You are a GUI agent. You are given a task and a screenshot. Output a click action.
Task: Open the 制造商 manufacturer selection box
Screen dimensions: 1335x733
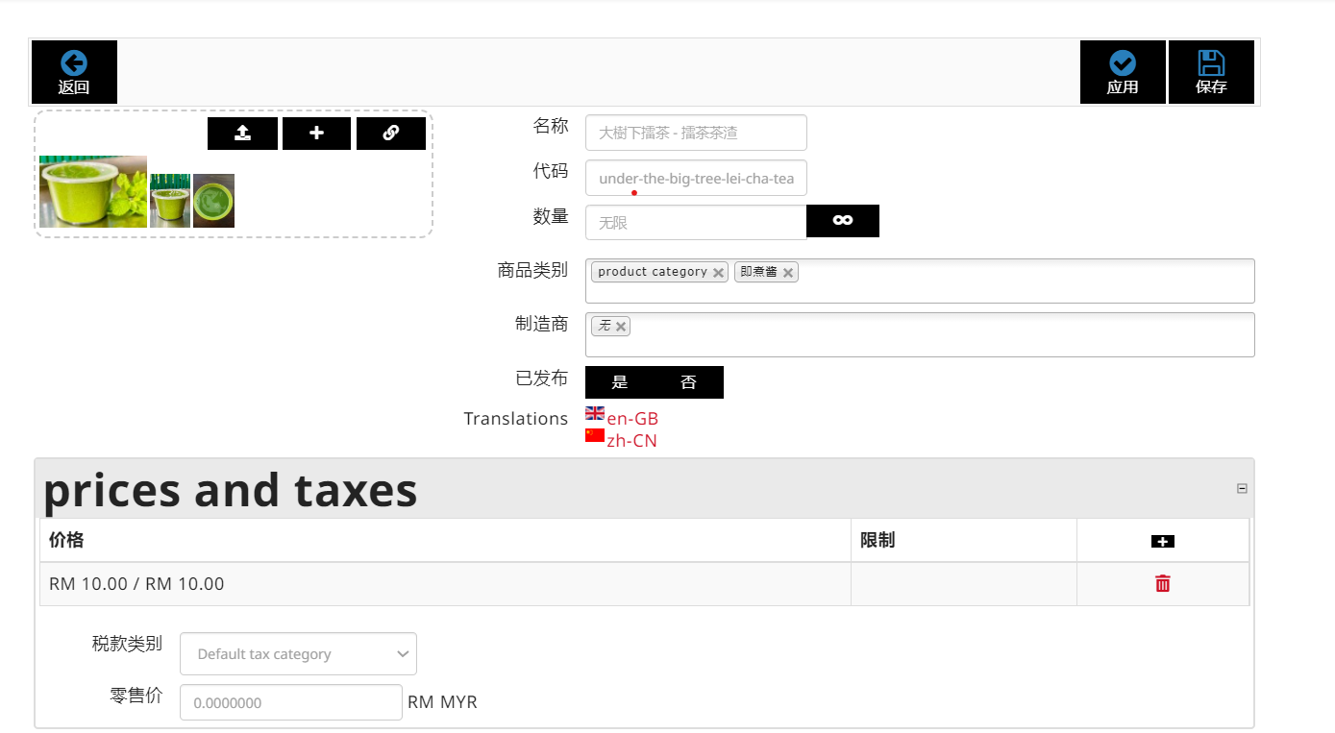coord(920,334)
